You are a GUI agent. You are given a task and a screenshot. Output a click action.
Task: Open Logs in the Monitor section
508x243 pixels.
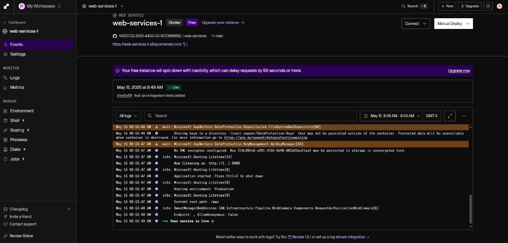coord(37,78)
